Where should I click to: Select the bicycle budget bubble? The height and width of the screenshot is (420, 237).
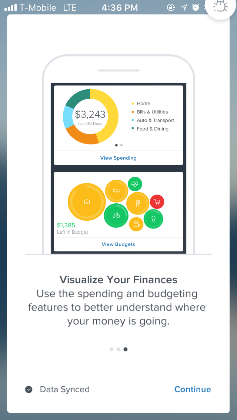(x=116, y=215)
